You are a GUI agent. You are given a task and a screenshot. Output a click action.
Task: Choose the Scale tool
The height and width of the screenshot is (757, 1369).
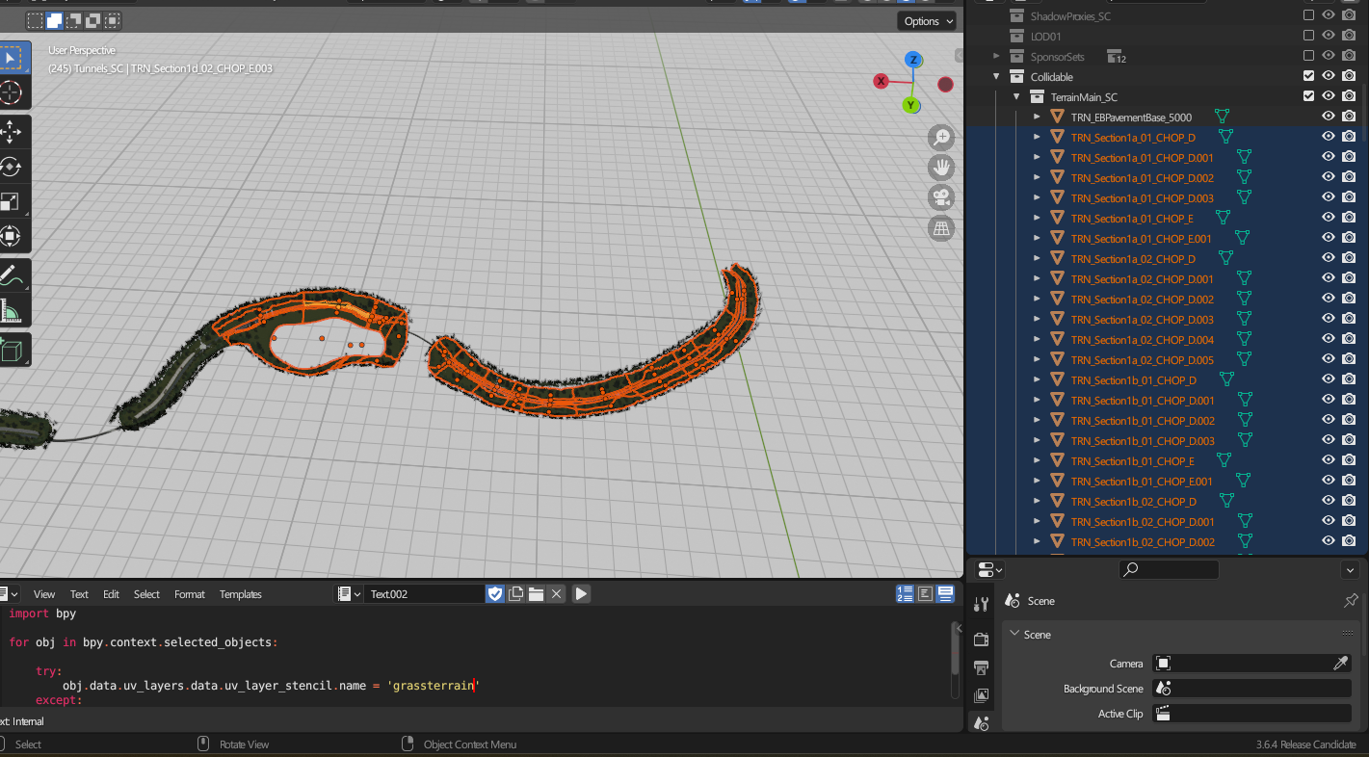(12, 201)
